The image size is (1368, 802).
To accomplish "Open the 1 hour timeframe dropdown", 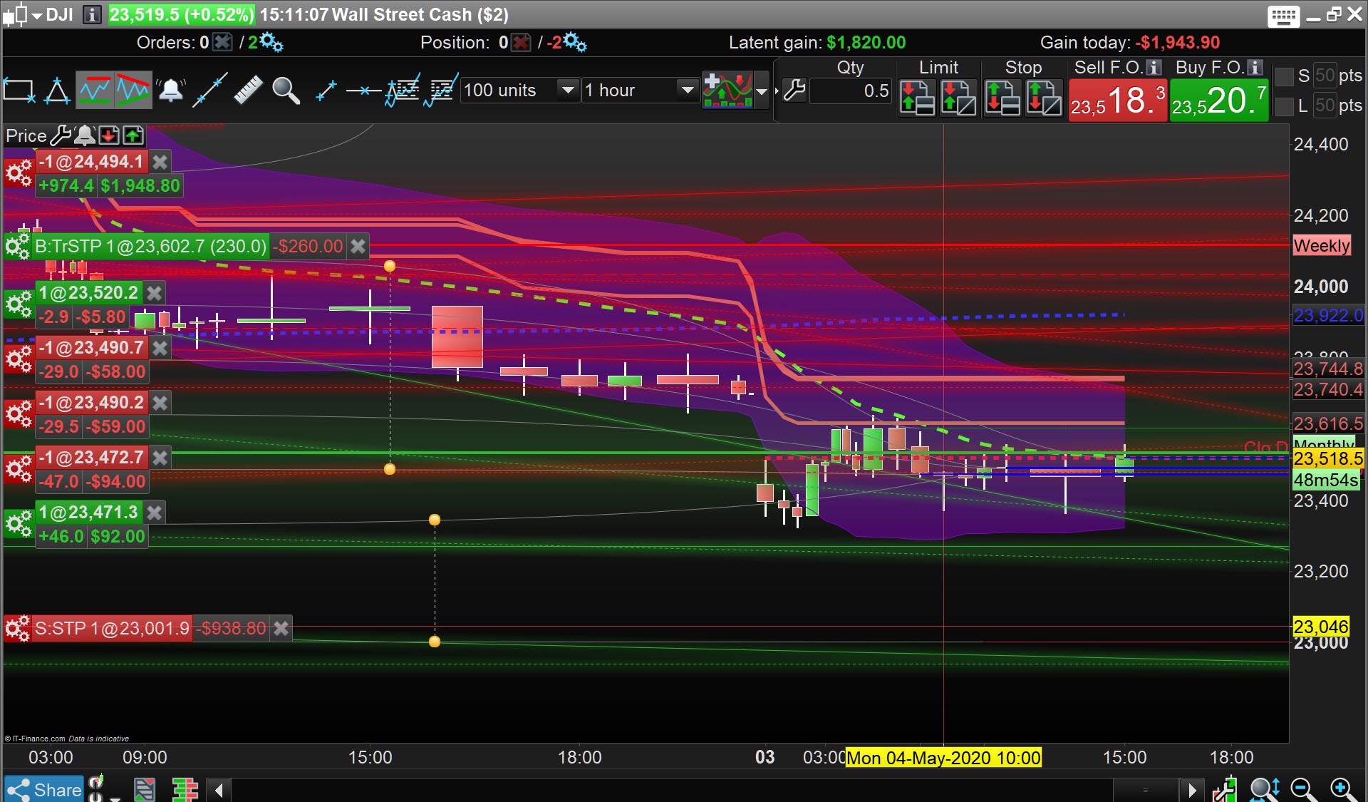I will click(x=686, y=91).
